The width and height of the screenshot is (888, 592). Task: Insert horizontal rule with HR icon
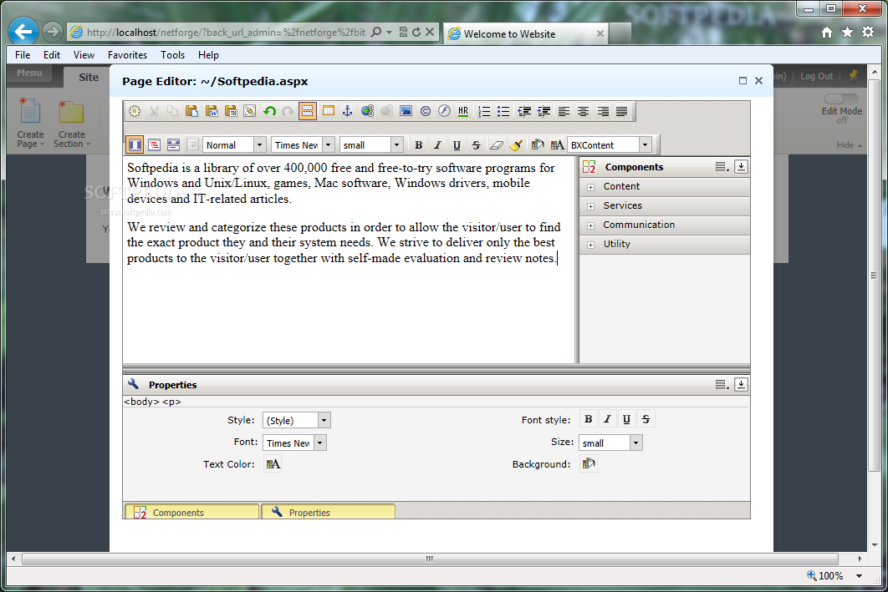point(464,111)
